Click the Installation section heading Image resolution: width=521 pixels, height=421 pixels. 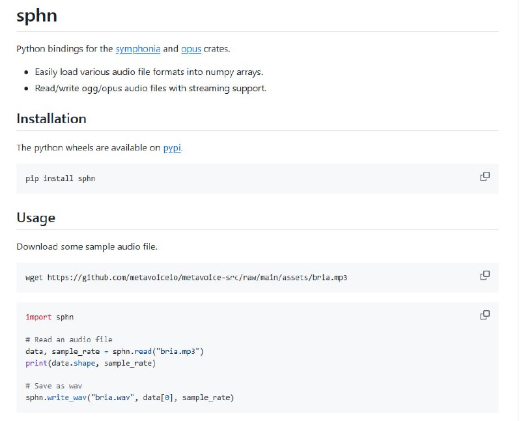click(x=51, y=119)
